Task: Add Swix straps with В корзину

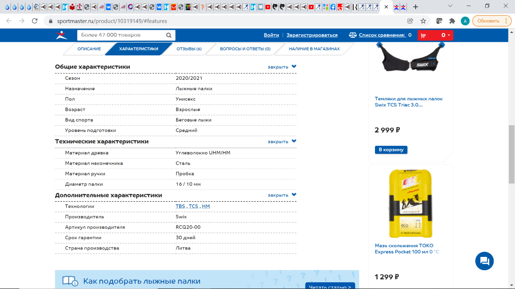Action: 391,150
